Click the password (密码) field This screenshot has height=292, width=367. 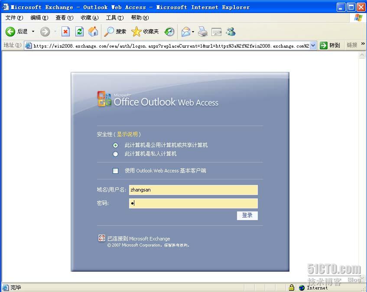pyautogui.click(x=193, y=203)
